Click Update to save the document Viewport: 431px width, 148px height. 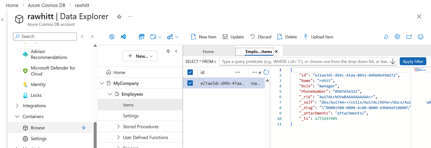click(233, 37)
